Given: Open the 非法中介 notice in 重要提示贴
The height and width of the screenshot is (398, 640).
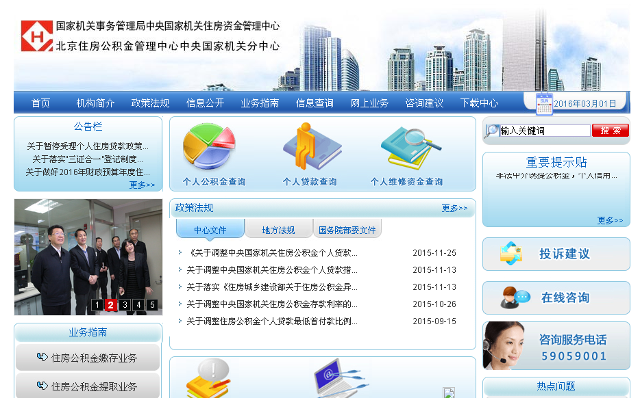Looking at the screenshot, I should pyautogui.click(x=556, y=176).
